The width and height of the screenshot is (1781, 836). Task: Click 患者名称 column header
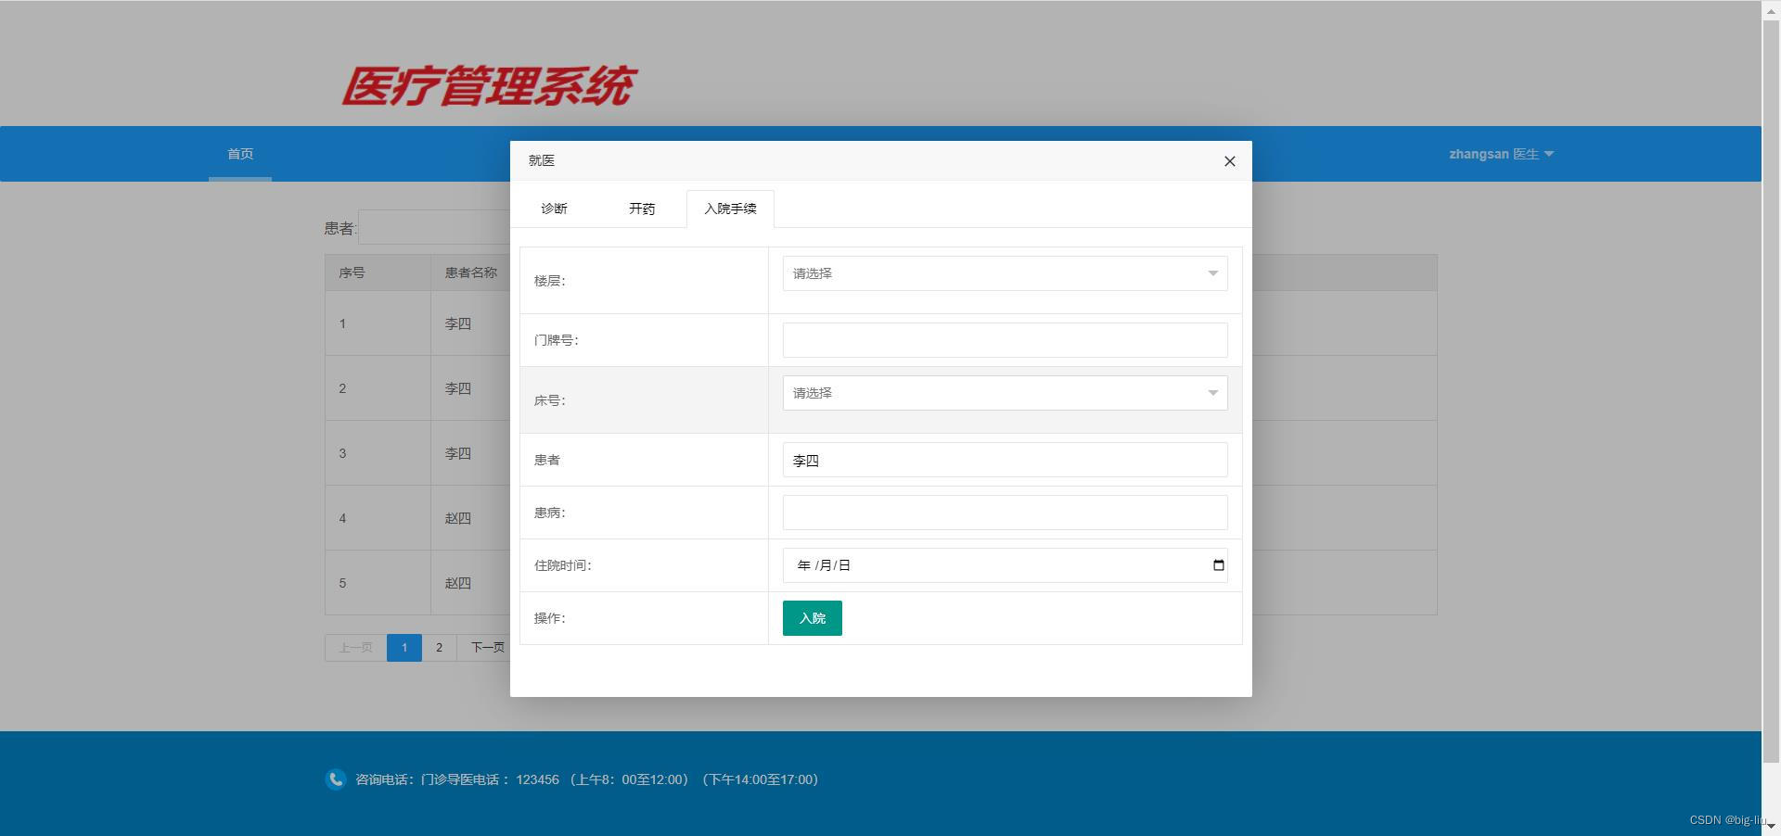[470, 272]
